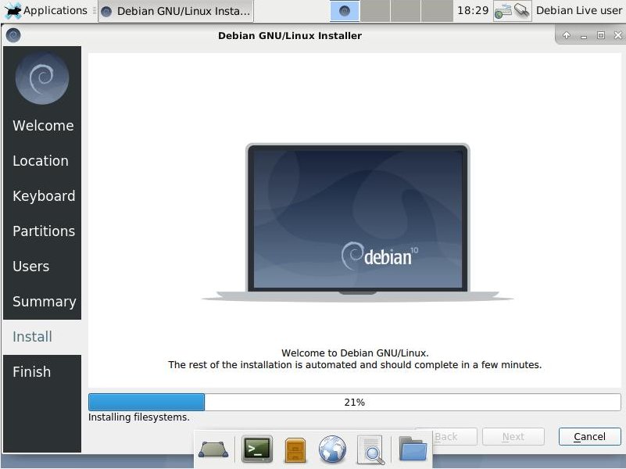Click the installer window menu icon
Image resolution: width=626 pixels, height=469 pixels.
pos(13,35)
